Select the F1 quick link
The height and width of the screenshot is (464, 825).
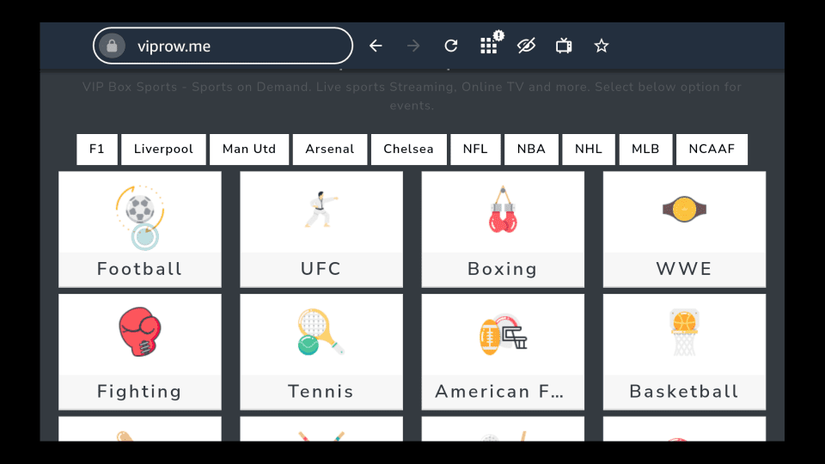(x=97, y=150)
